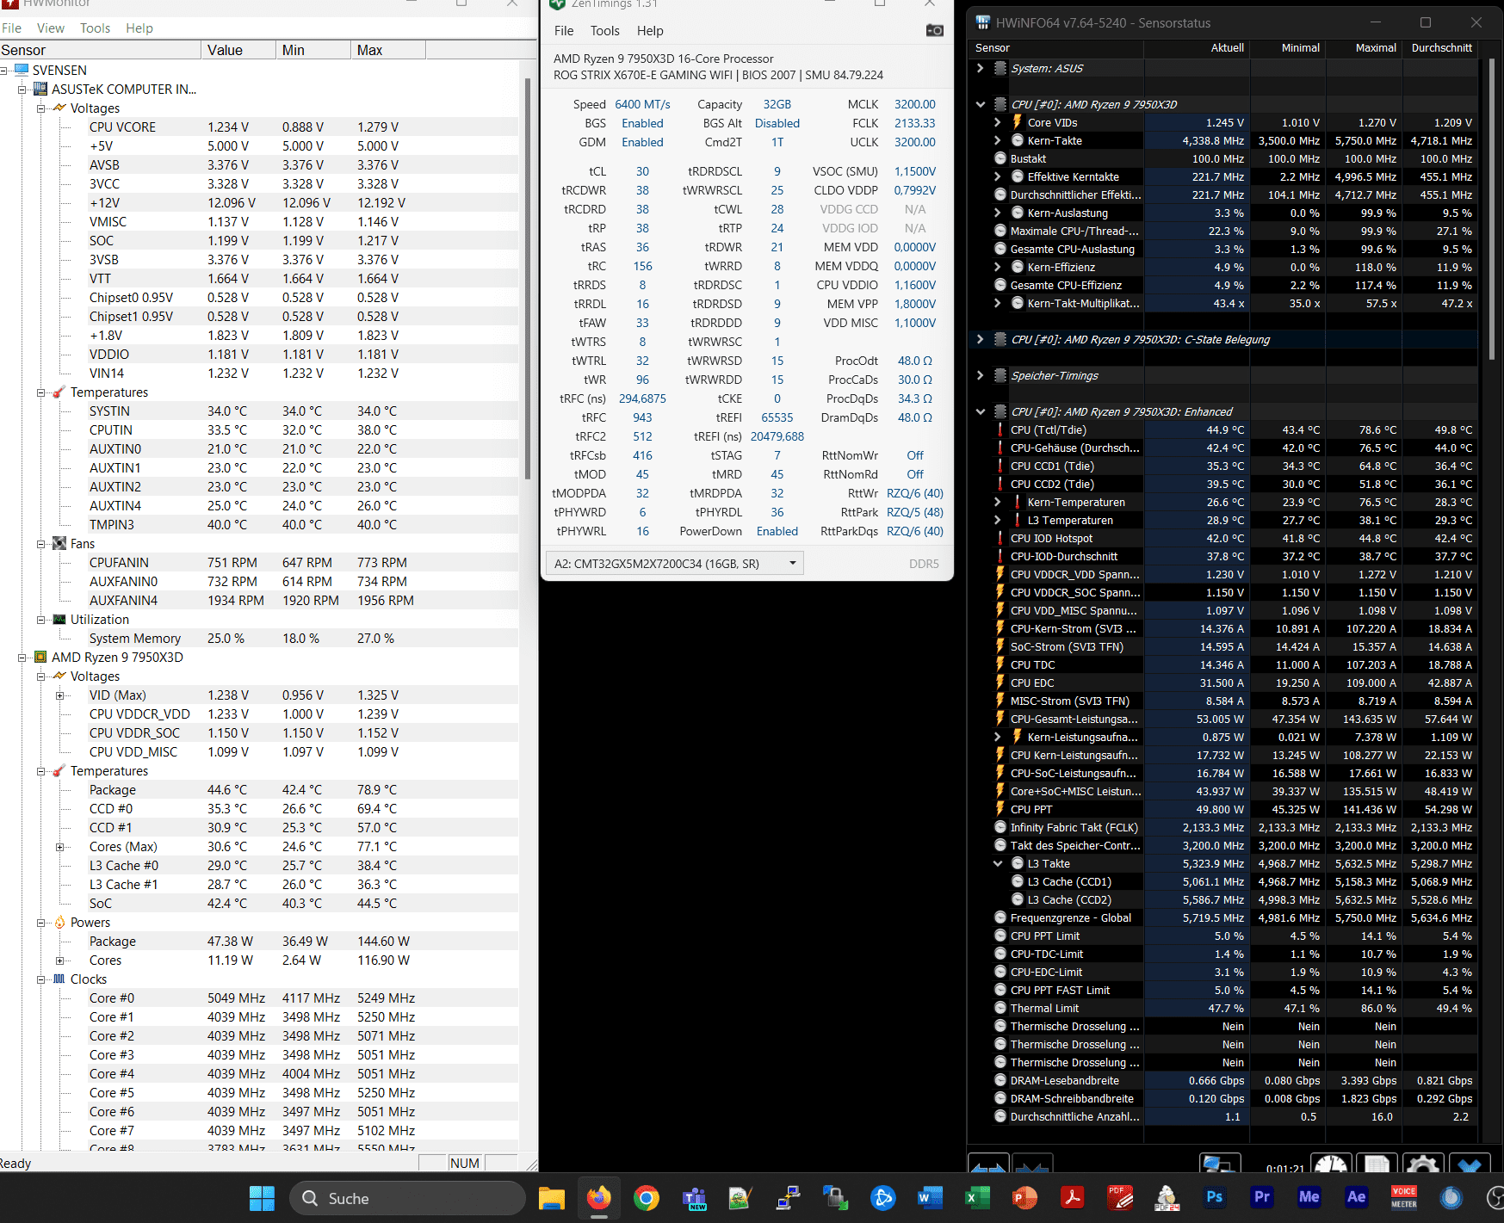Click the Powers flame icon in HWMonitor

coord(59,922)
